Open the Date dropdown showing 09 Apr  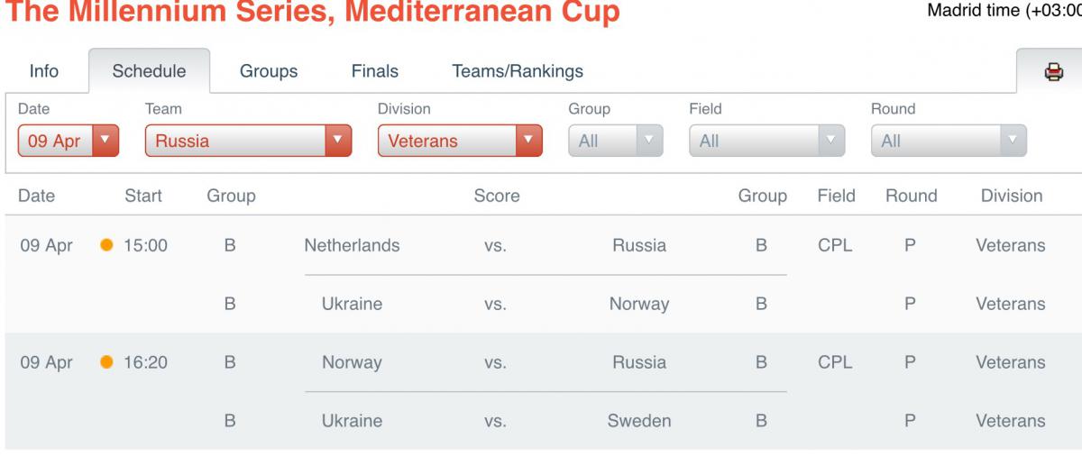pyautogui.click(x=69, y=141)
